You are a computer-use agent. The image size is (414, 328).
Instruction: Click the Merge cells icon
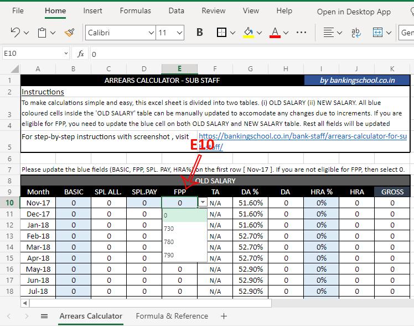378,33
